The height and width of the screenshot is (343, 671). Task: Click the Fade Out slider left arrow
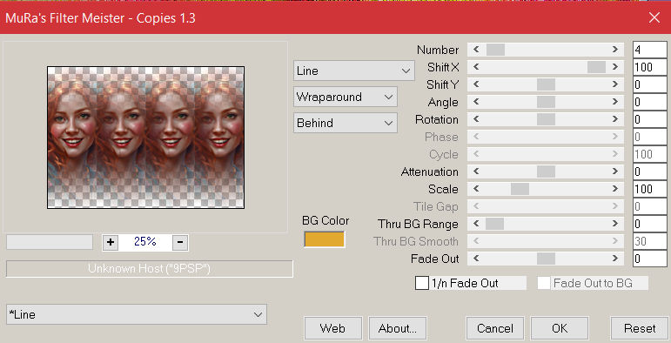[476, 259]
